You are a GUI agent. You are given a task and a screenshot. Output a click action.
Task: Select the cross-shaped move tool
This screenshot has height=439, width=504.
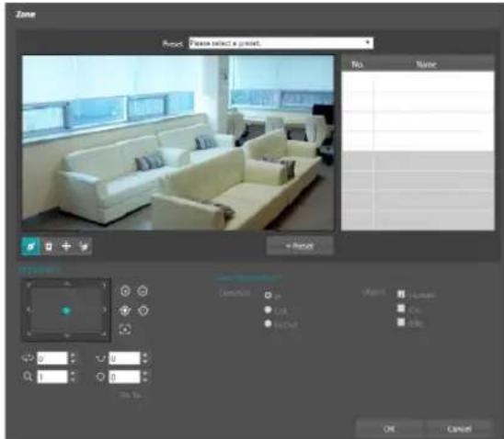click(66, 246)
